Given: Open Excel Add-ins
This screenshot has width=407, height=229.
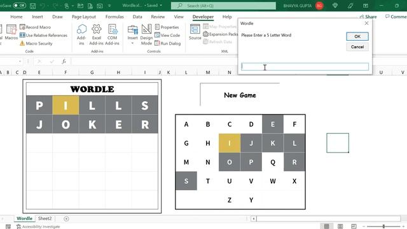Looking at the screenshot, I should (96, 35).
